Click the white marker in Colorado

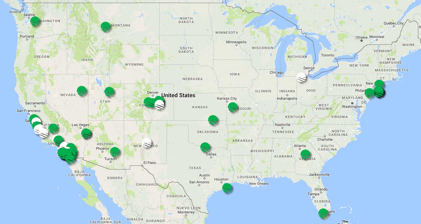tap(160, 104)
